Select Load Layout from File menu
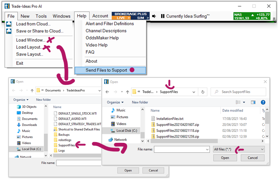The height and width of the screenshot is (179, 279). coord(30,47)
